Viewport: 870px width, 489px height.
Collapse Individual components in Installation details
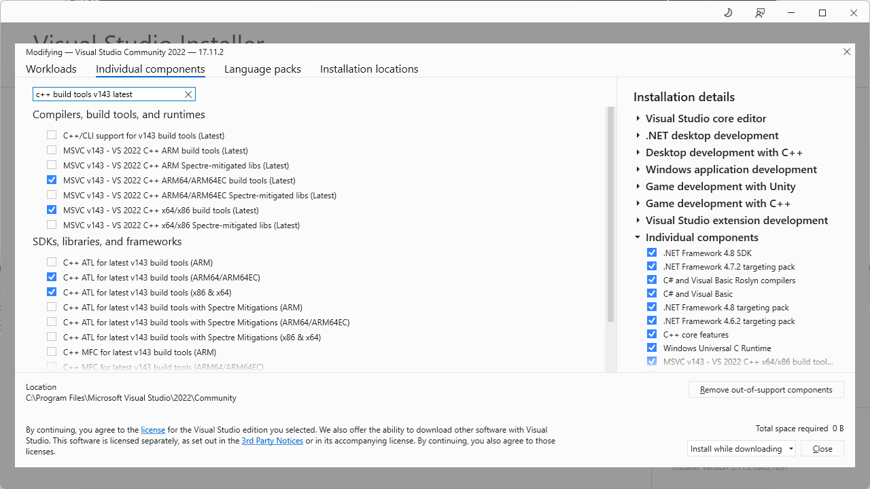(x=638, y=238)
